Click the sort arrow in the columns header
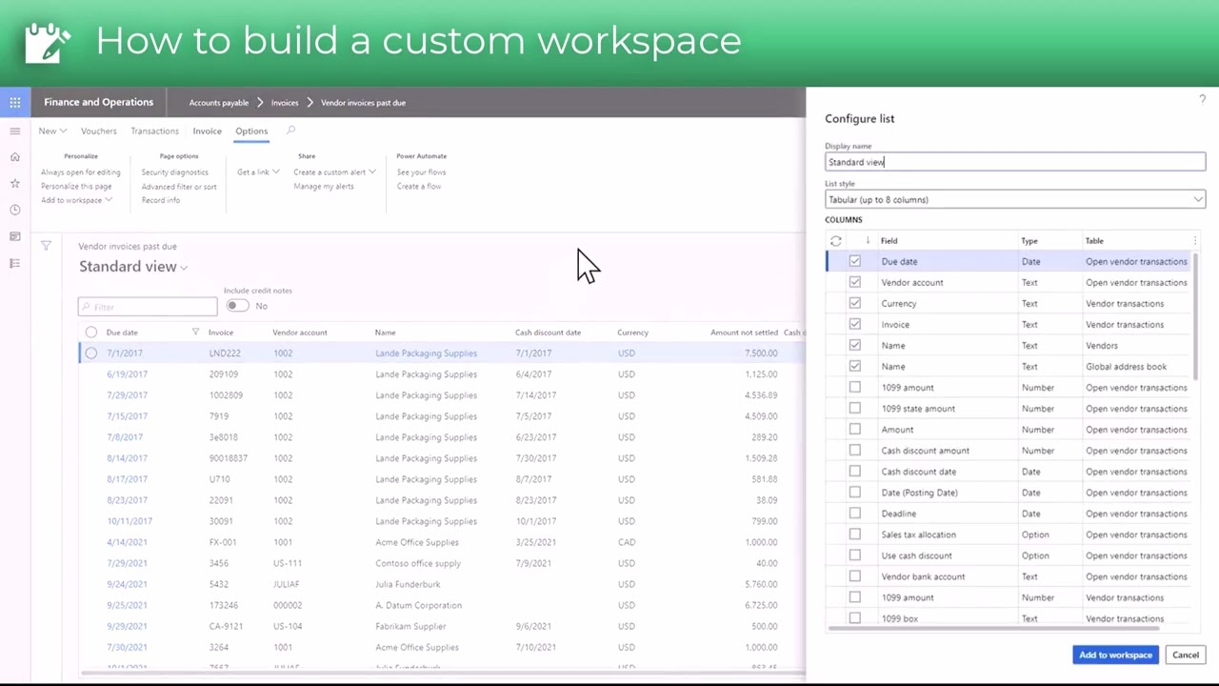1219x686 pixels. coord(867,240)
